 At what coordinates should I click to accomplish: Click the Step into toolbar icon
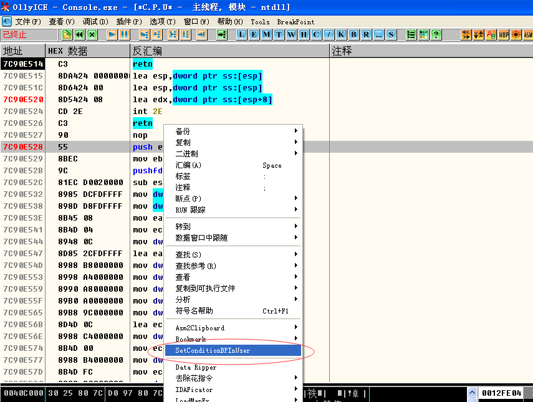click(x=144, y=35)
